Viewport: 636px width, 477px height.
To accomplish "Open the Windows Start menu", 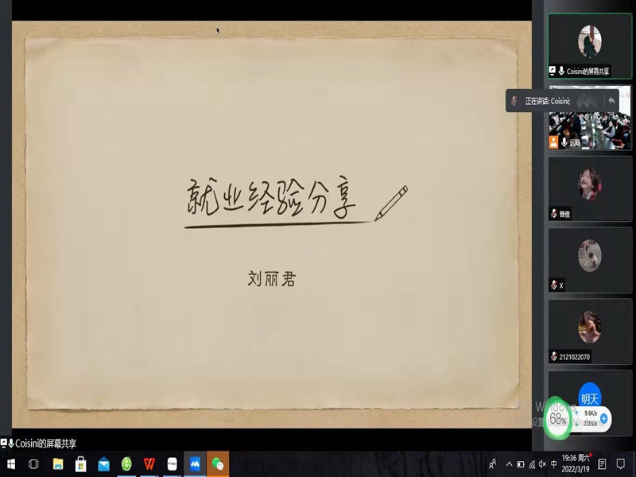I will click(11, 464).
